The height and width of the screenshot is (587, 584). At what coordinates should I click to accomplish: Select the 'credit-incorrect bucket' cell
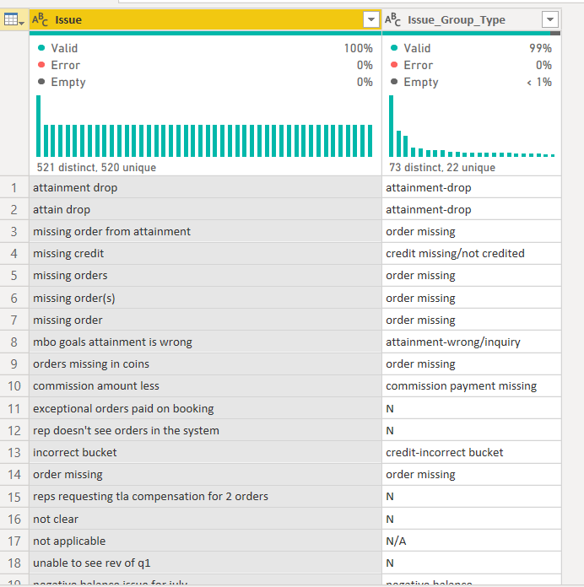[x=471, y=452]
